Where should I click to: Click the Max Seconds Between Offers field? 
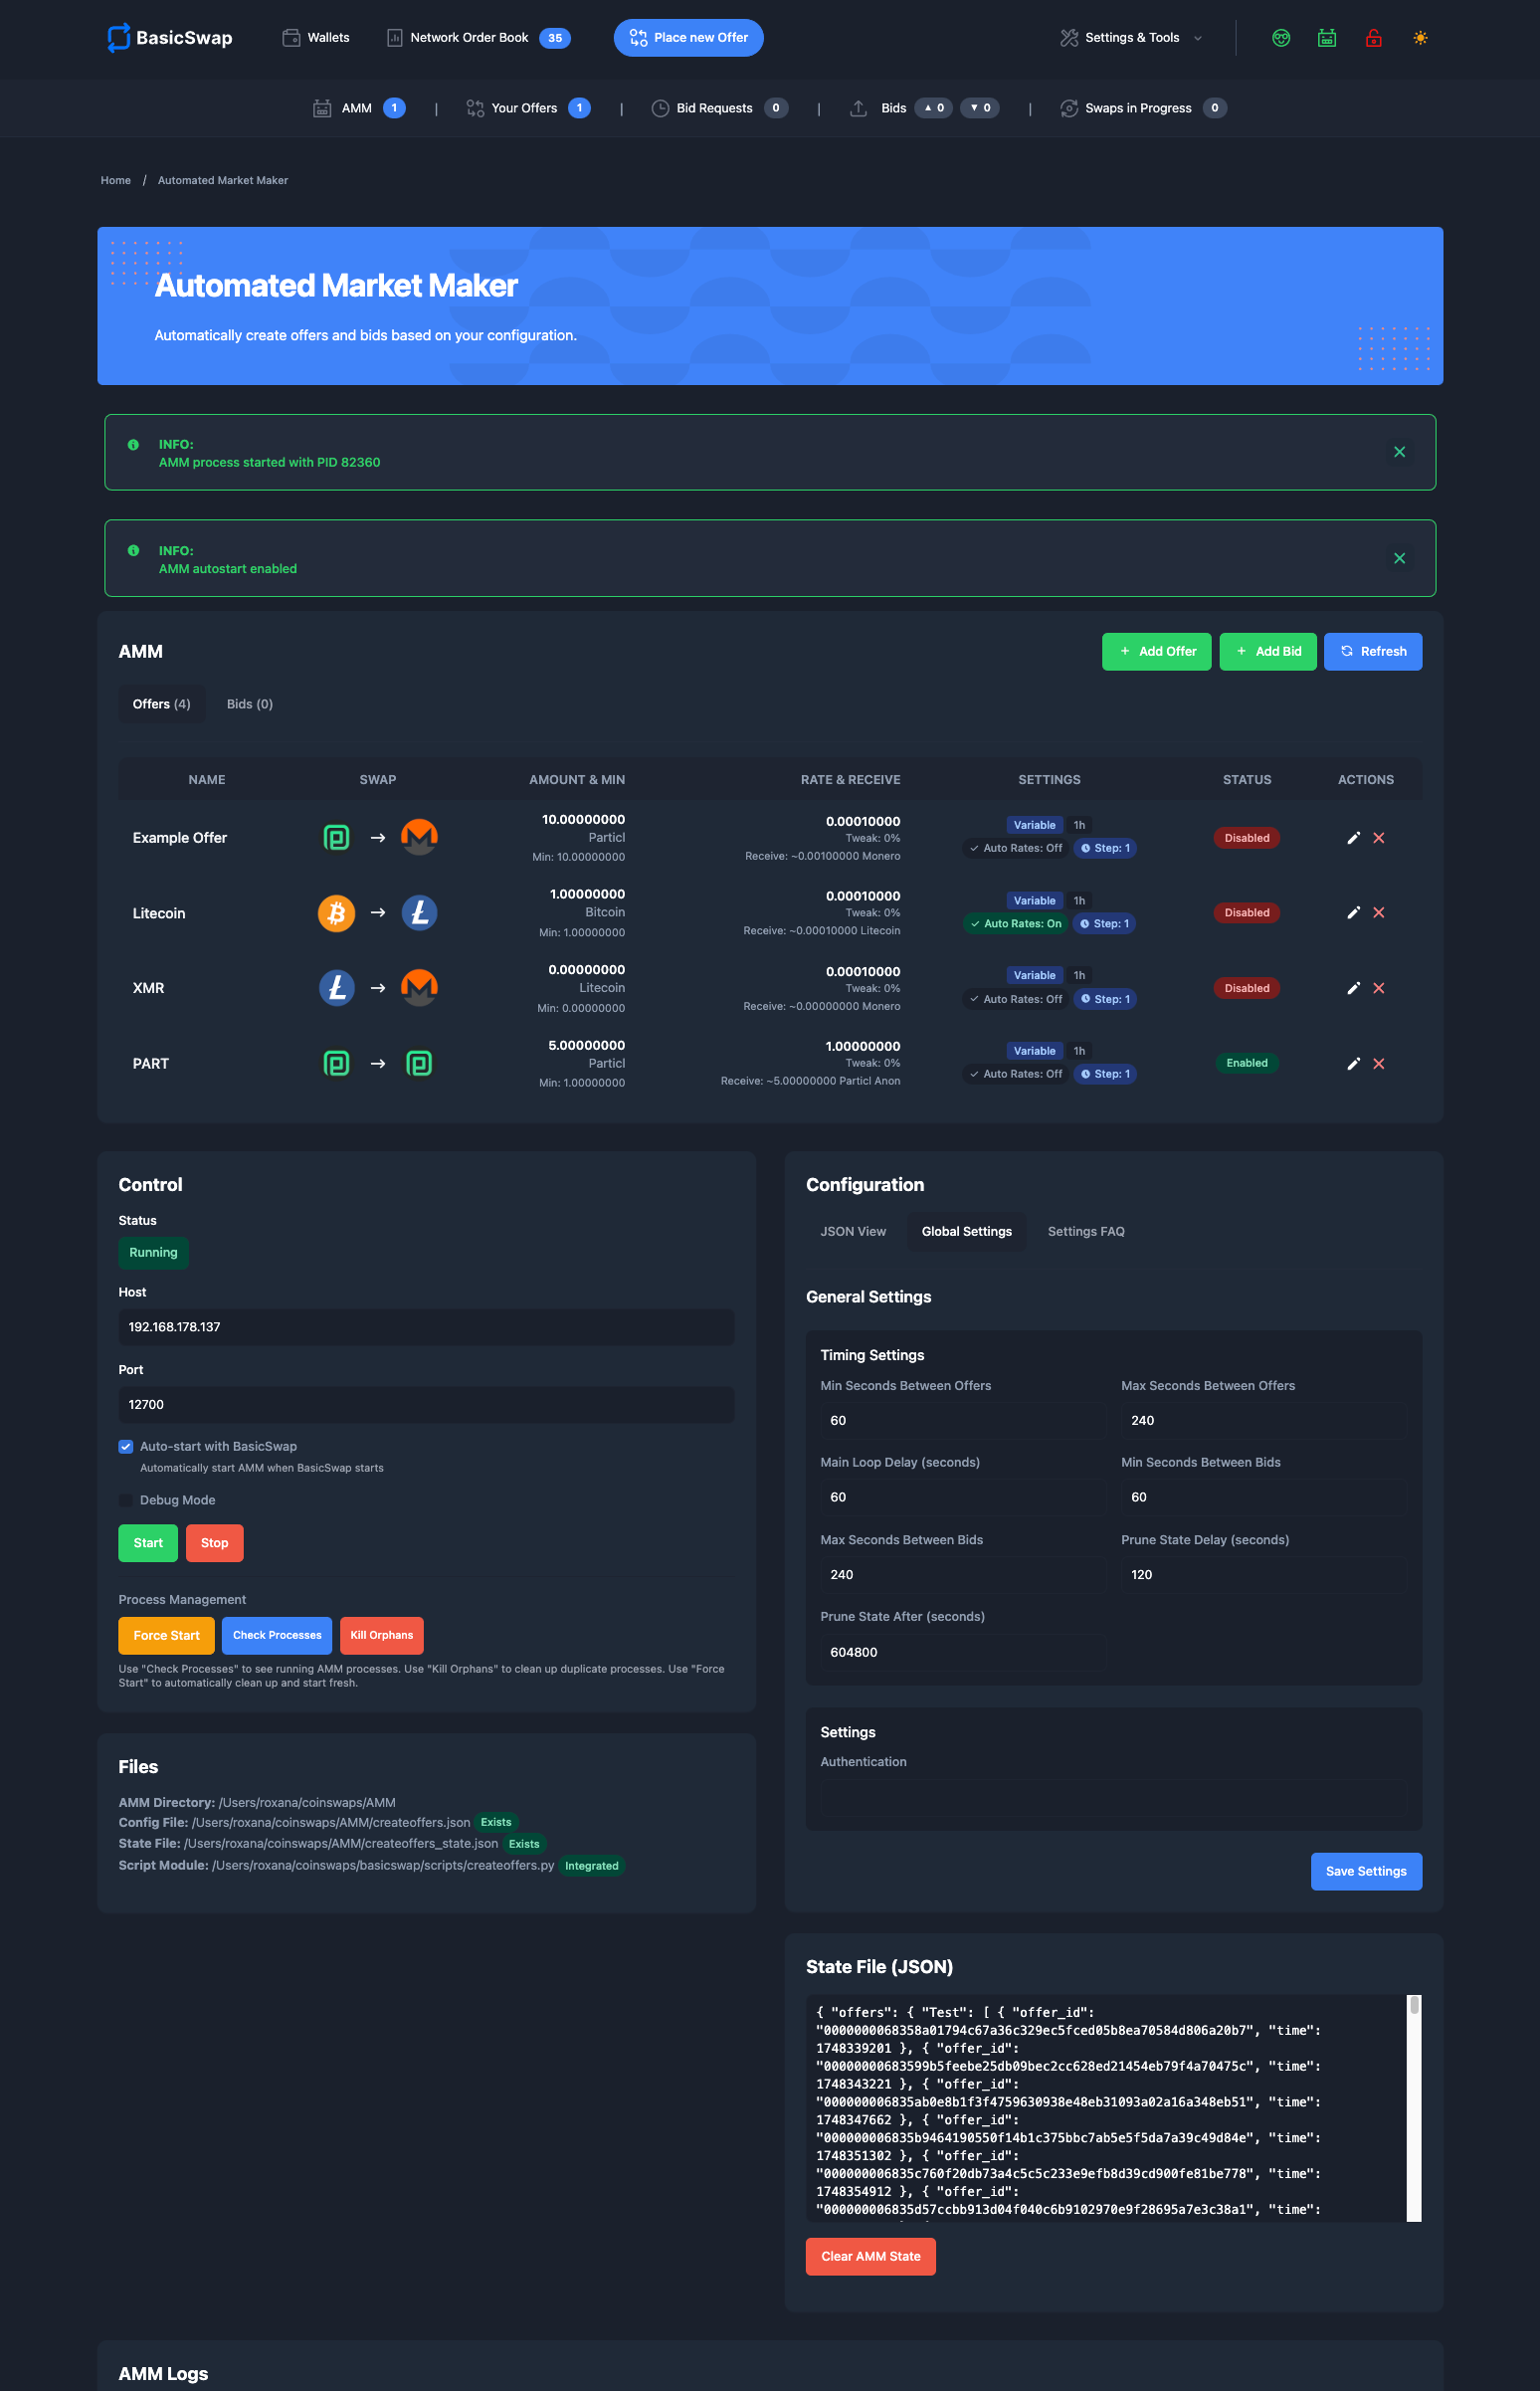[1264, 1421]
